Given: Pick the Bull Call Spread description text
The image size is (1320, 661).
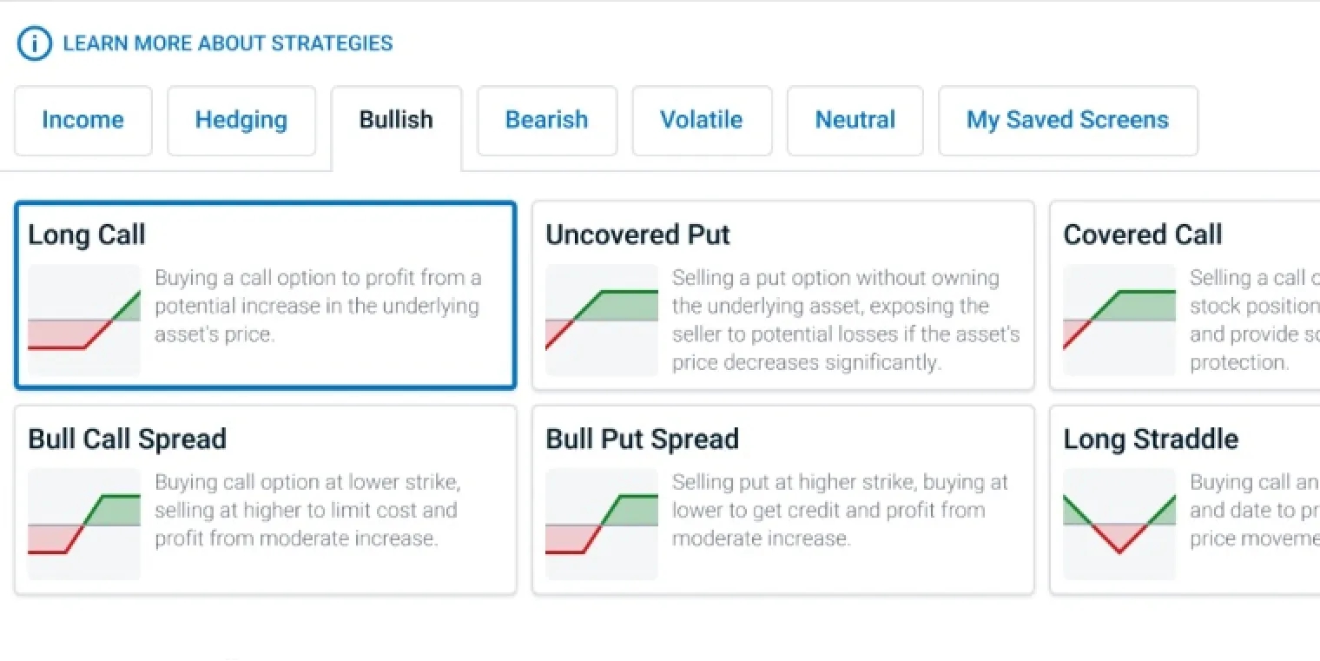Looking at the screenshot, I should 307,510.
